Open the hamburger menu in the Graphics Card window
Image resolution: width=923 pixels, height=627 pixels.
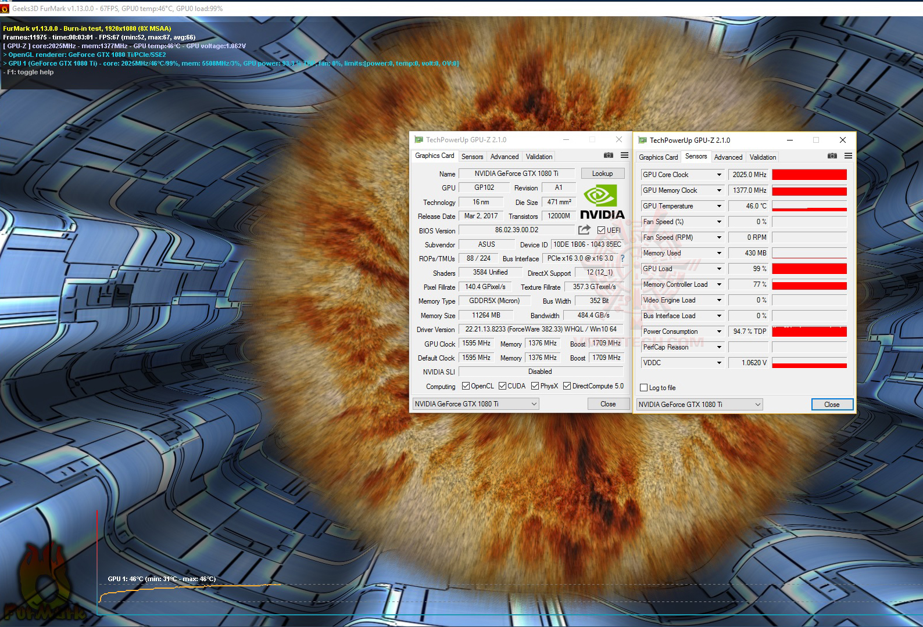[x=625, y=156]
